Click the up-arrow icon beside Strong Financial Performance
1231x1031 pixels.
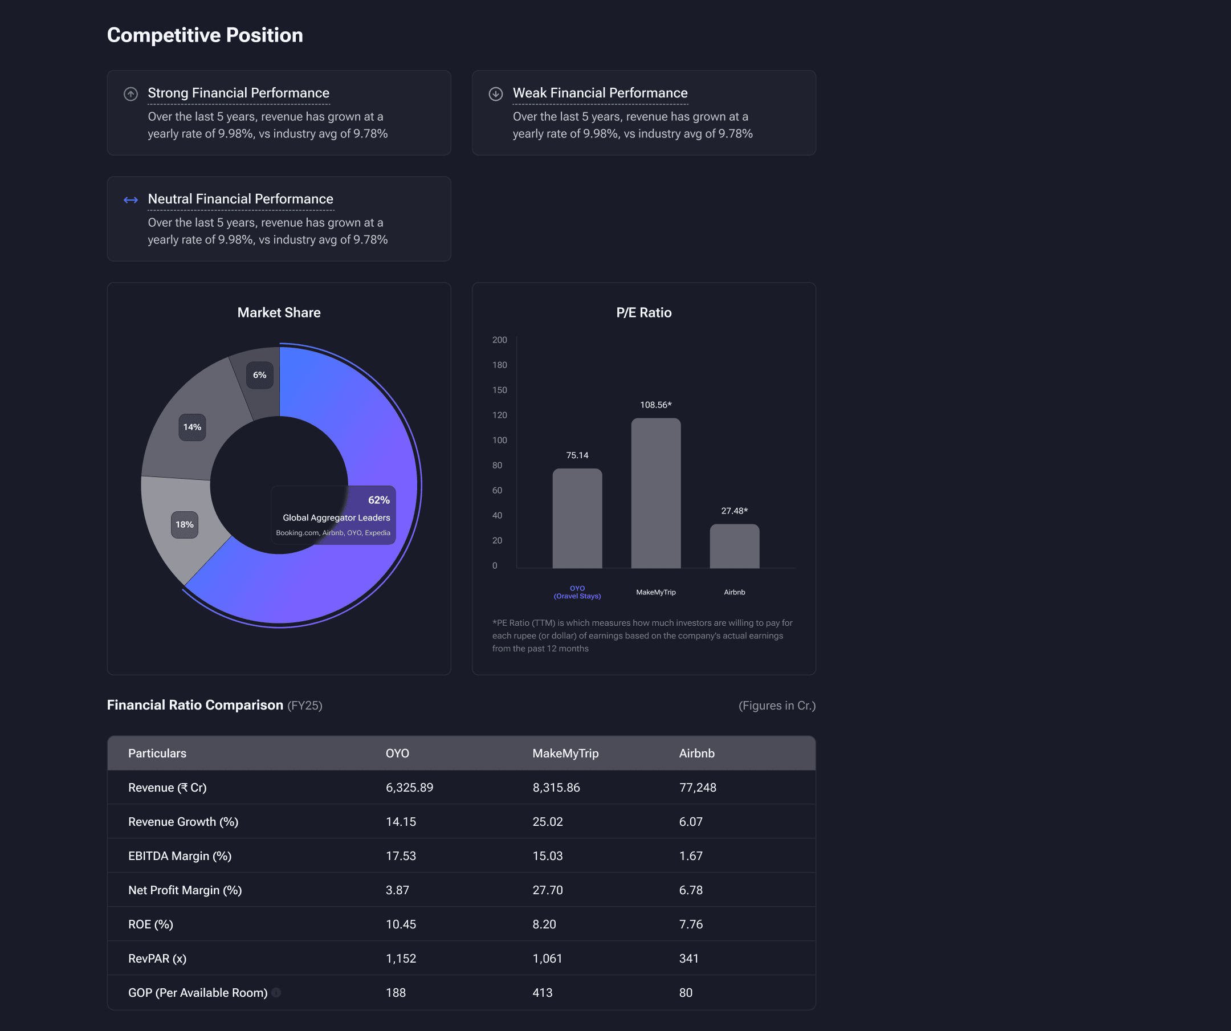[x=131, y=94]
